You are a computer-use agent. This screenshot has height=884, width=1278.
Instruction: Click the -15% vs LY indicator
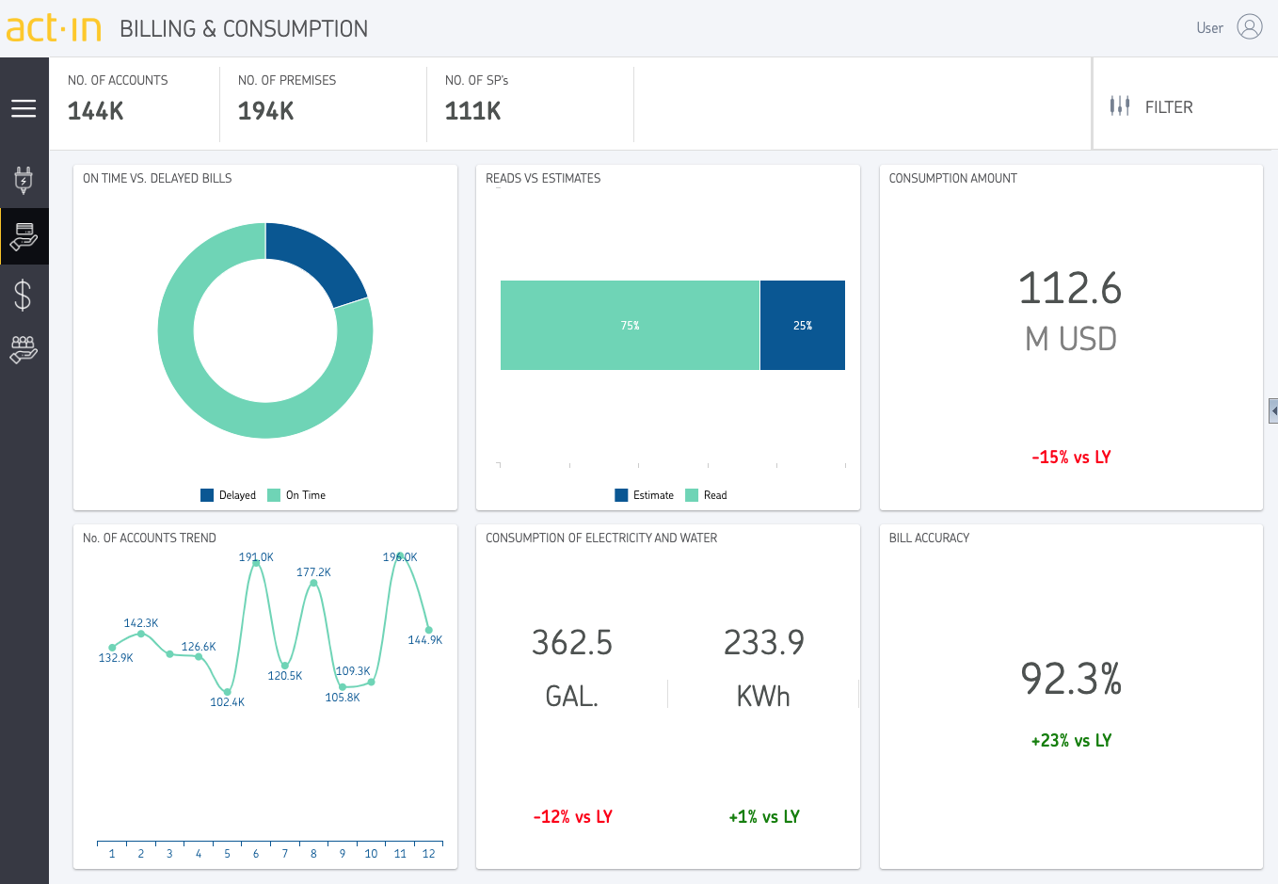(1071, 458)
